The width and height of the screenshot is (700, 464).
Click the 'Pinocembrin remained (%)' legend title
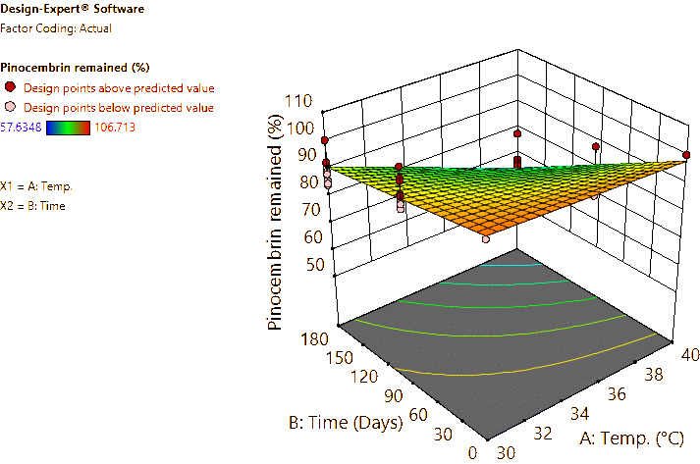[75, 68]
